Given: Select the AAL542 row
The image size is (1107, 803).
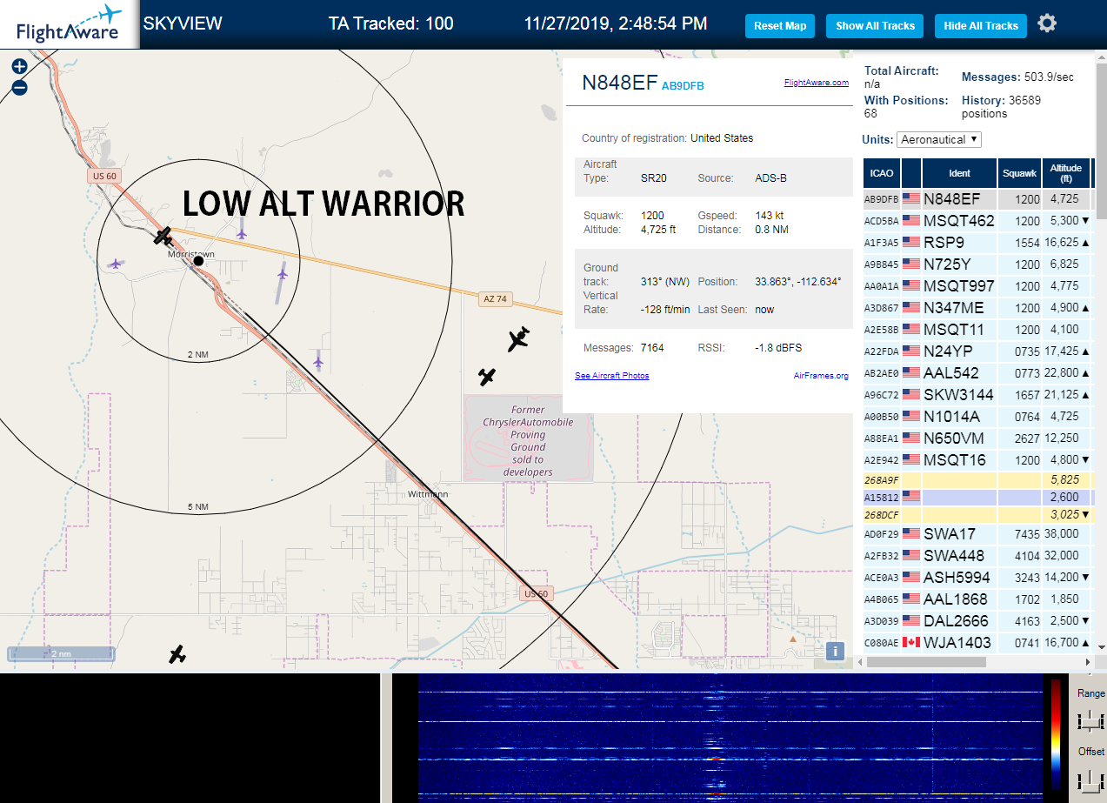Looking at the screenshot, I should (978, 373).
